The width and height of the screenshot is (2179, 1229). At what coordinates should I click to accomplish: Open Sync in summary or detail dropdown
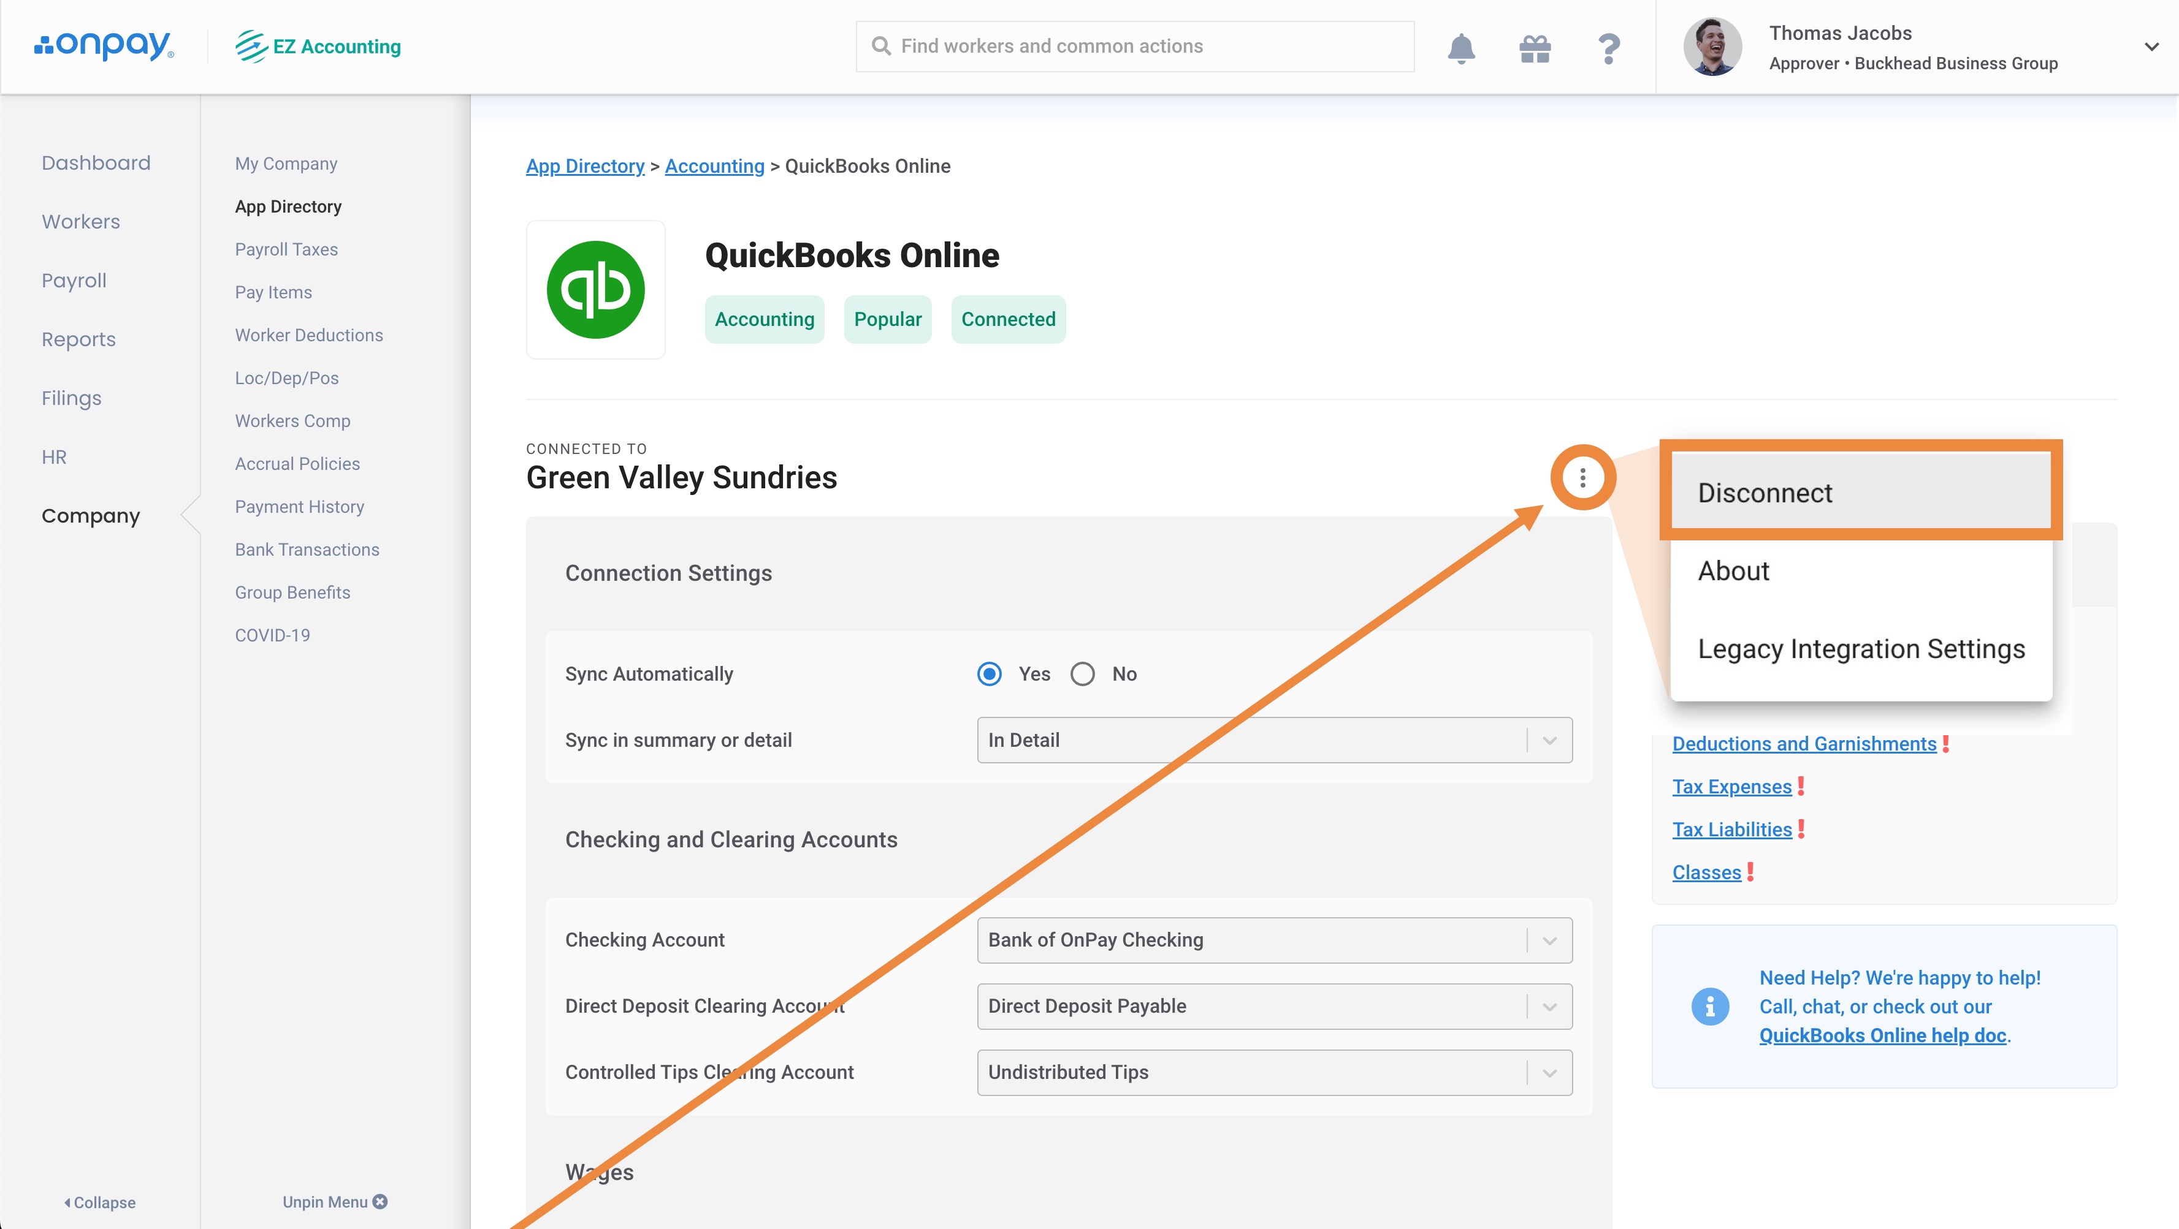coord(1274,741)
